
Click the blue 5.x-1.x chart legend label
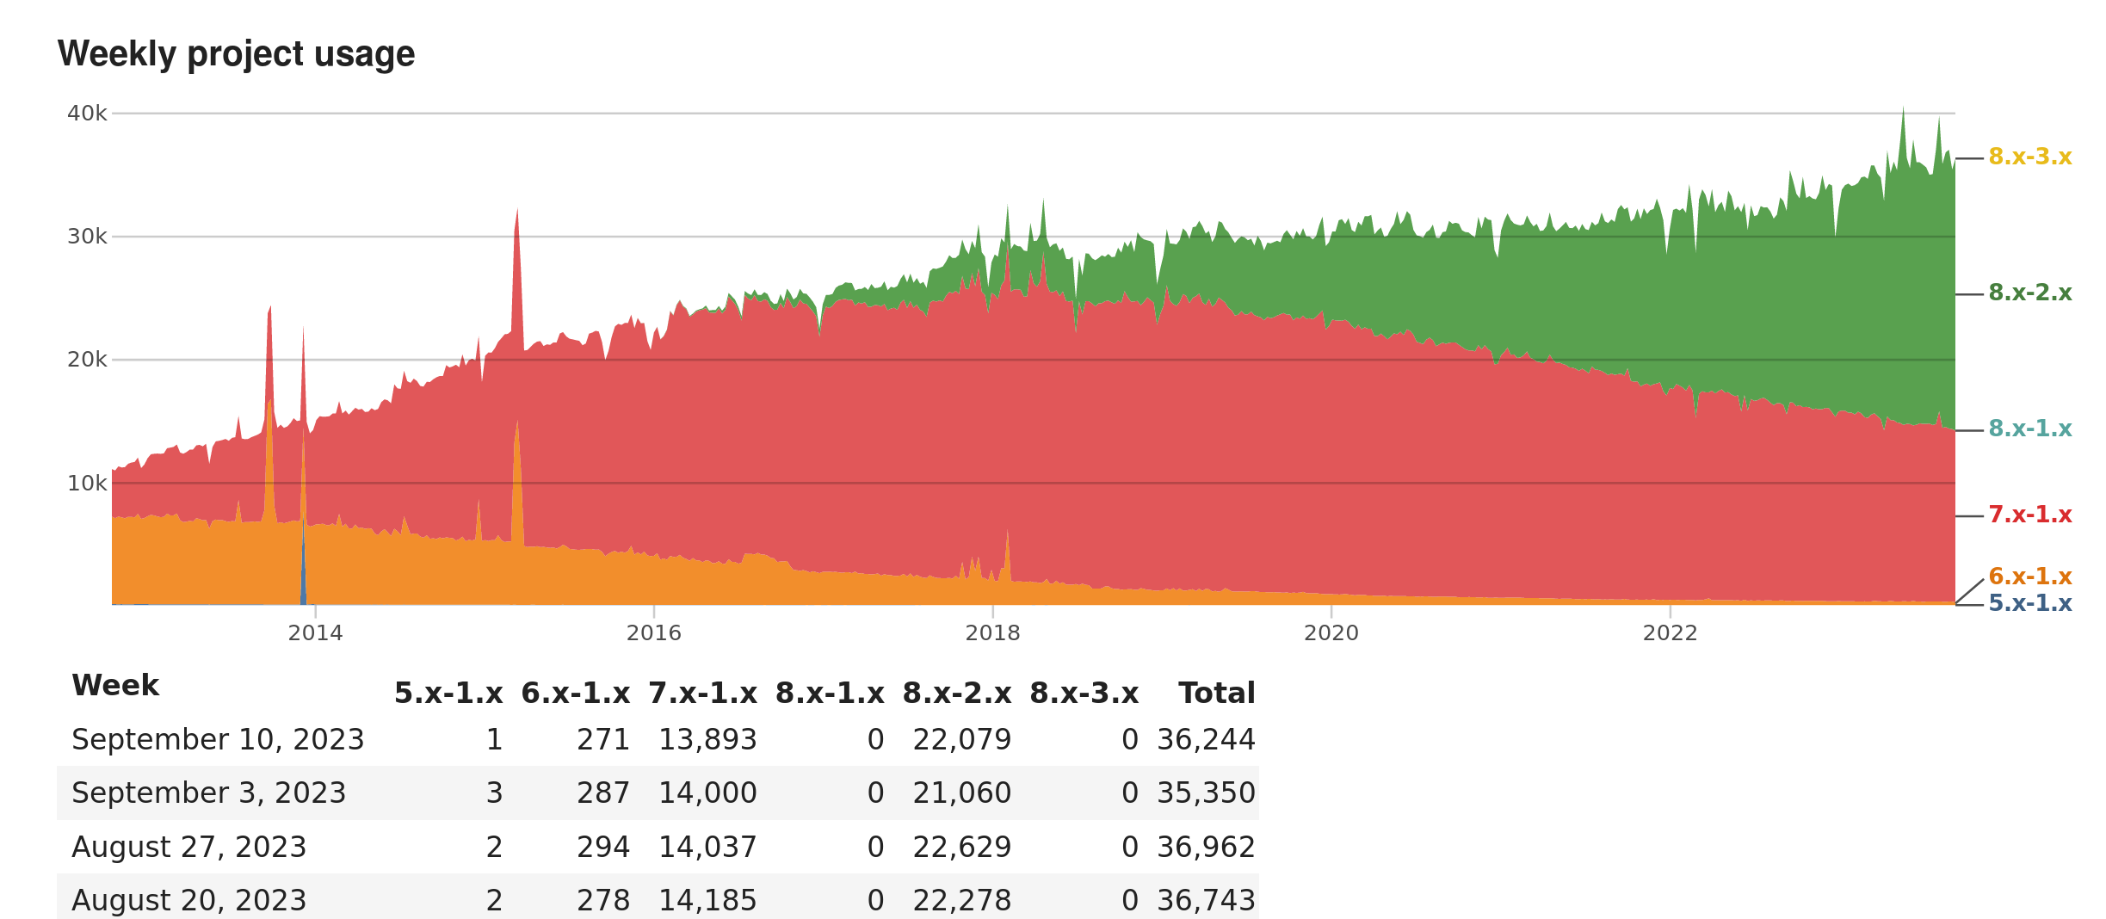pos(2029,604)
